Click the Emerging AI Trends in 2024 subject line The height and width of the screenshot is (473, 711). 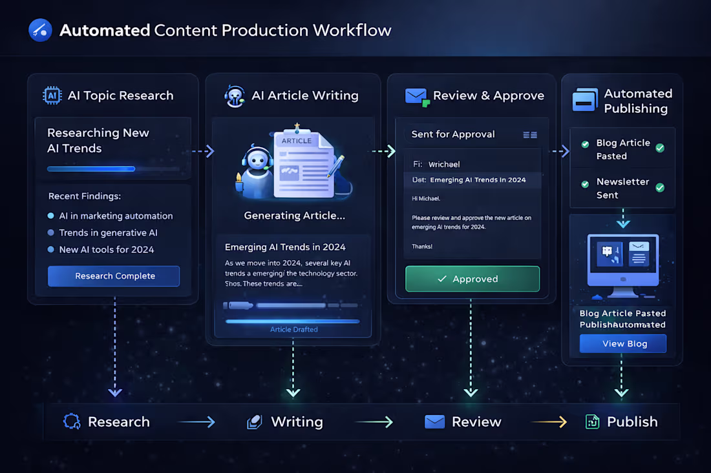point(472,180)
